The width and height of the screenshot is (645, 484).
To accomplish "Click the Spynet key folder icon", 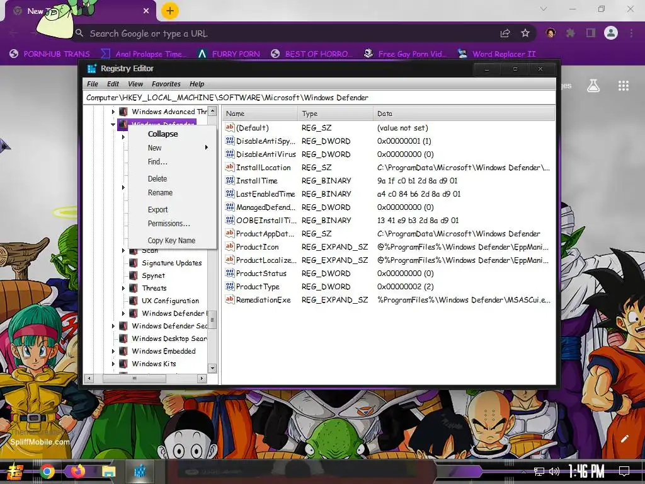I will [134, 275].
